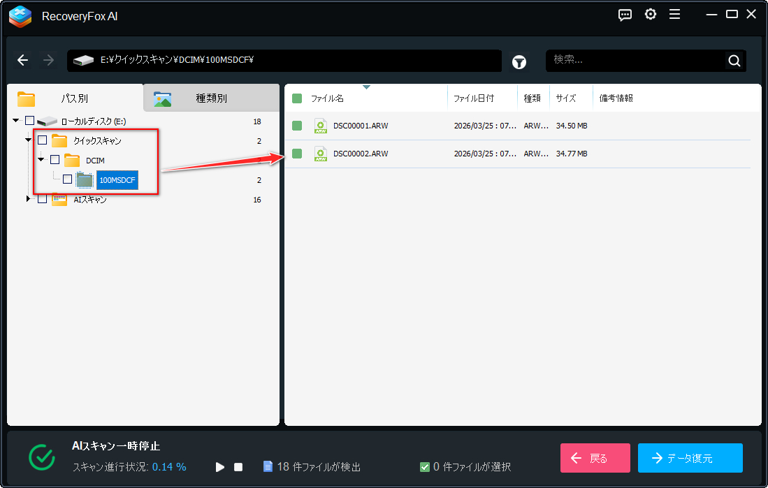Switch to the 種類別 tab
This screenshot has height=488, width=768.
point(211,98)
